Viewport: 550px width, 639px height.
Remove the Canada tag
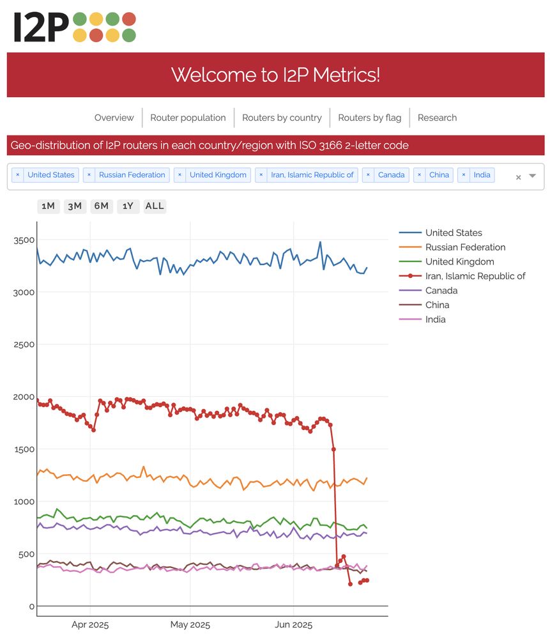pos(368,175)
